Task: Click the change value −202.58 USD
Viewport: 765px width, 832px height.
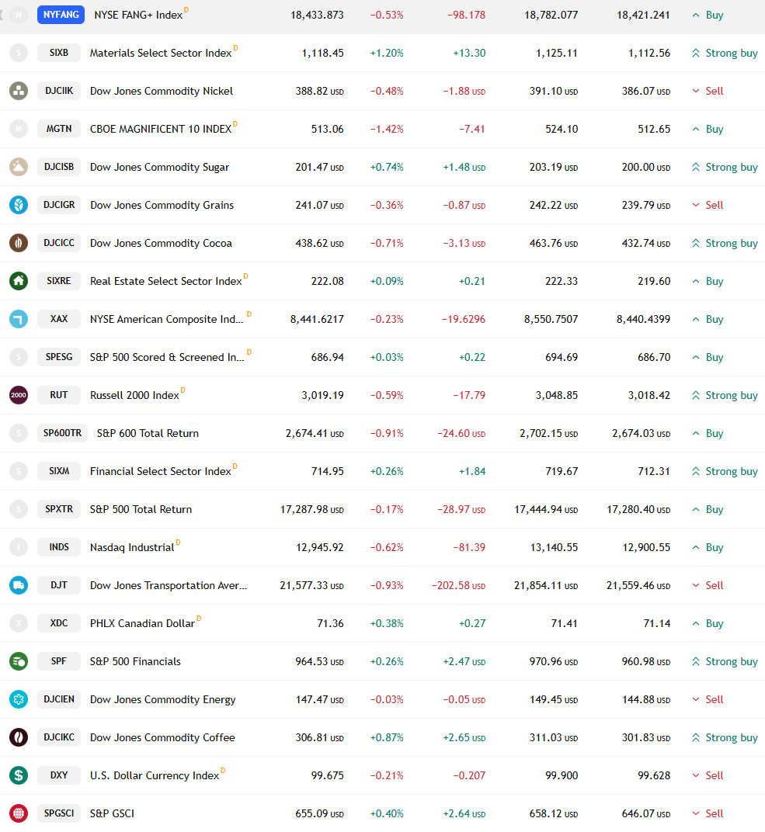Action: [x=459, y=585]
